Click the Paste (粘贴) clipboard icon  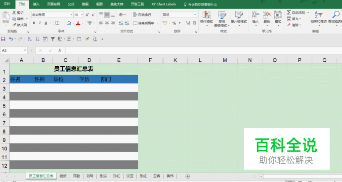click(x=5, y=15)
